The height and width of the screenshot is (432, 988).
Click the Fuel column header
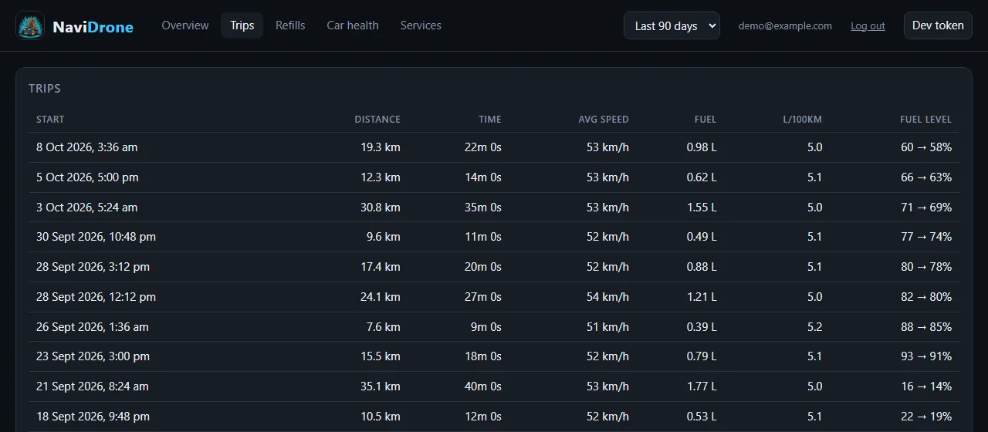coord(705,120)
